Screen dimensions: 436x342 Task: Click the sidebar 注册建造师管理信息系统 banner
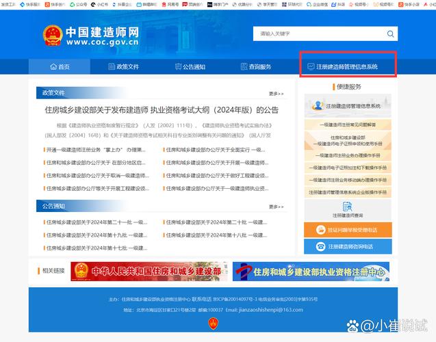click(x=348, y=106)
